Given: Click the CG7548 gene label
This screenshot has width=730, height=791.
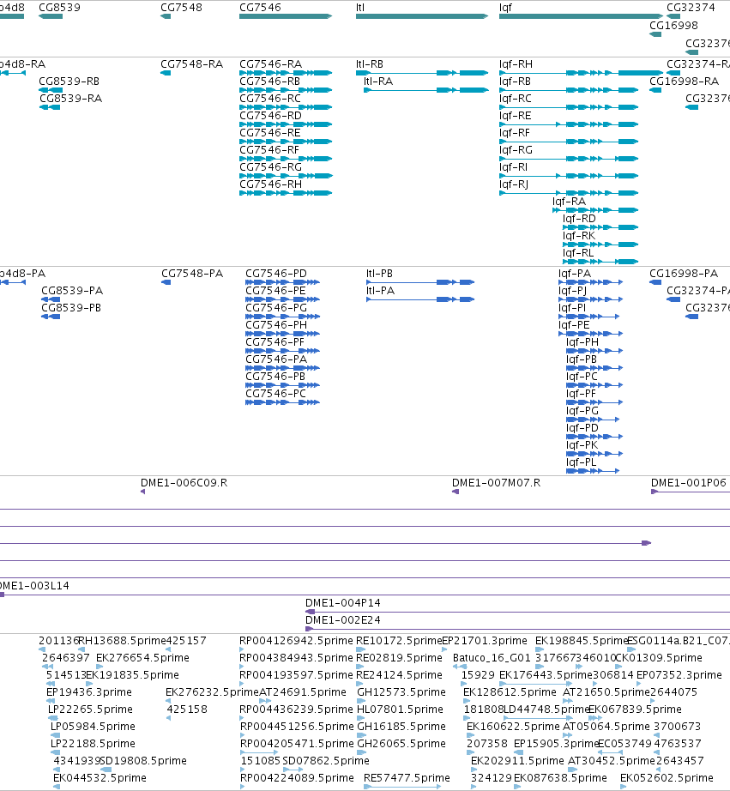Looking at the screenshot, I should (181, 8).
